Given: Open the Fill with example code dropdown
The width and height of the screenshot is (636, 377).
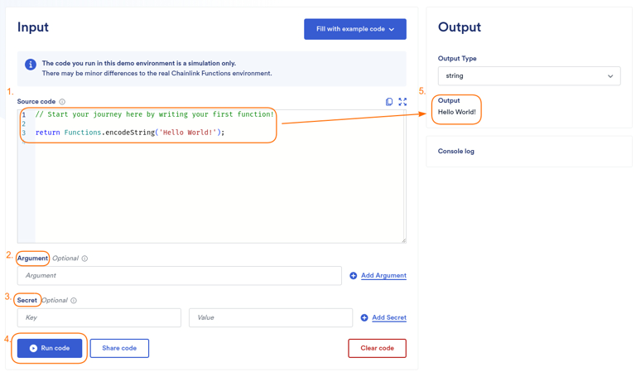Looking at the screenshot, I should [354, 29].
